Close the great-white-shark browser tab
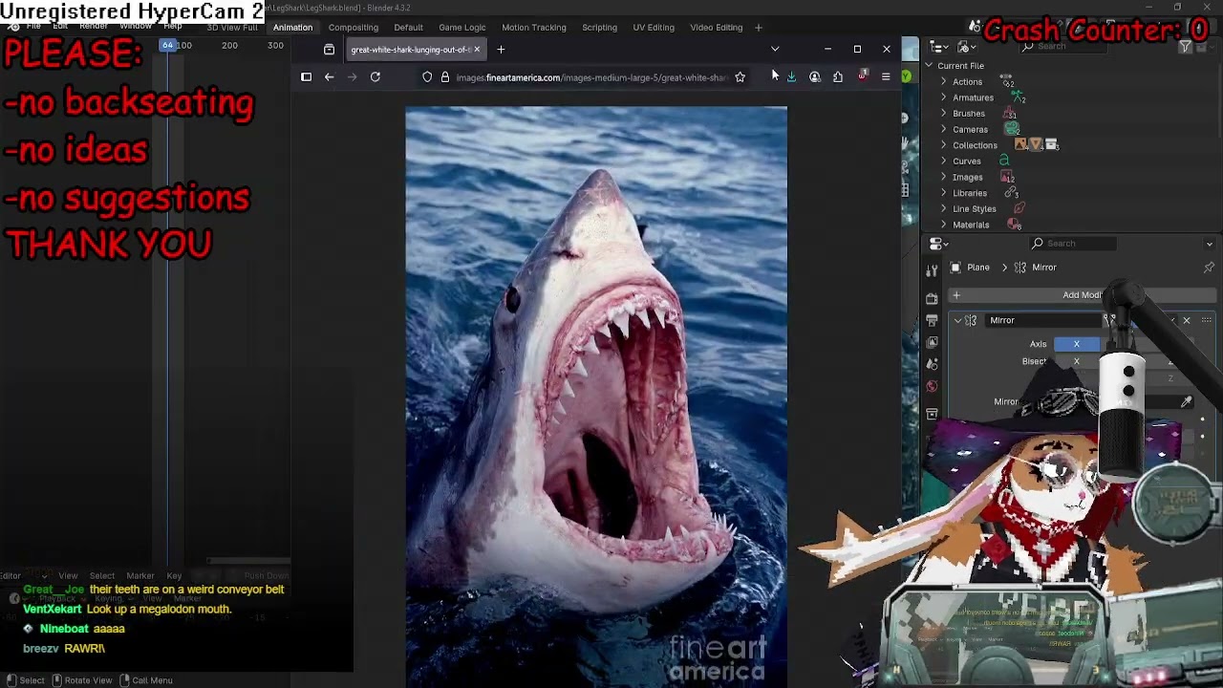This screenshot has width=1223, height=688. 477,50
